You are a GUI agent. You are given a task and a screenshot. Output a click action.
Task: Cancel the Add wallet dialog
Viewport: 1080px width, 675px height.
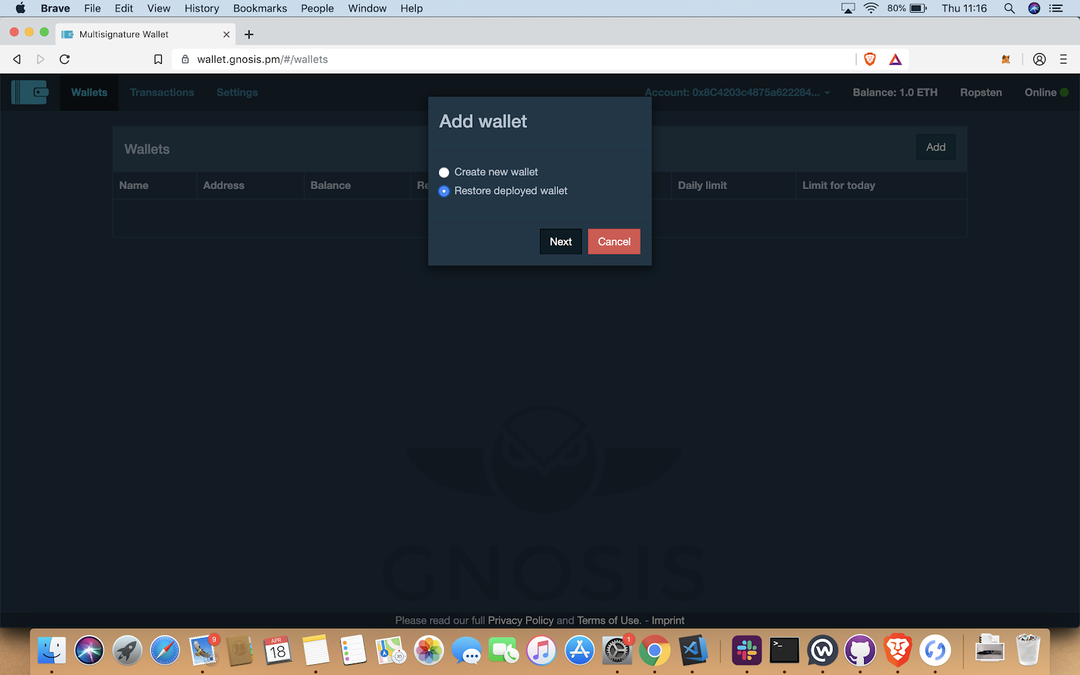(x=614, y=242)
